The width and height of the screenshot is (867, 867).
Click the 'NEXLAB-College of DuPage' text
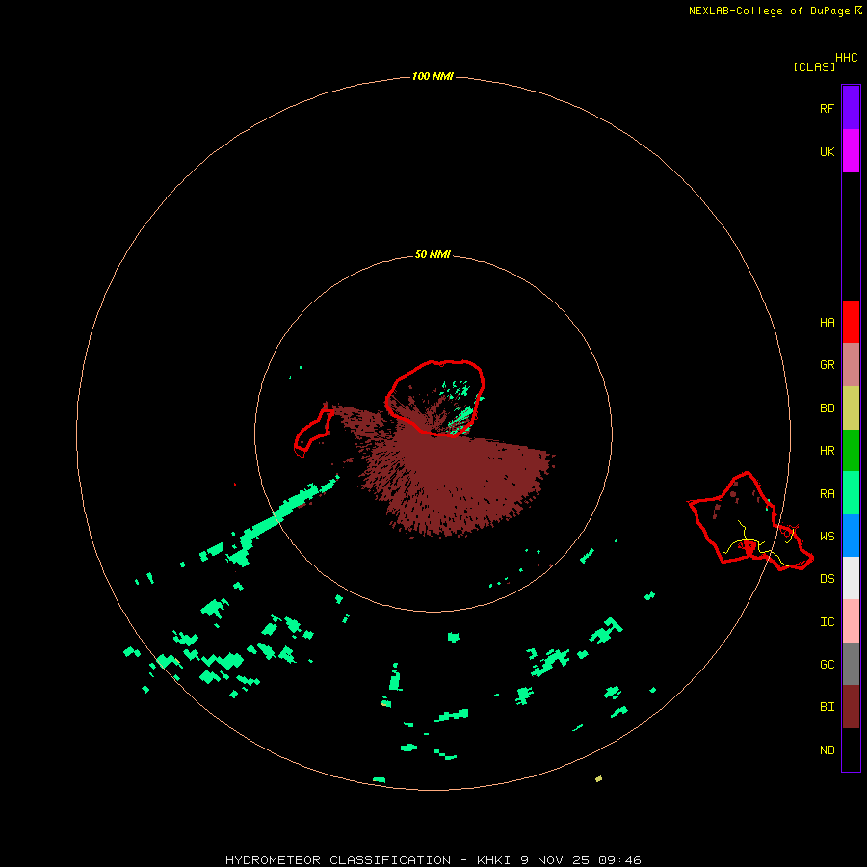[x=769, y=11]
